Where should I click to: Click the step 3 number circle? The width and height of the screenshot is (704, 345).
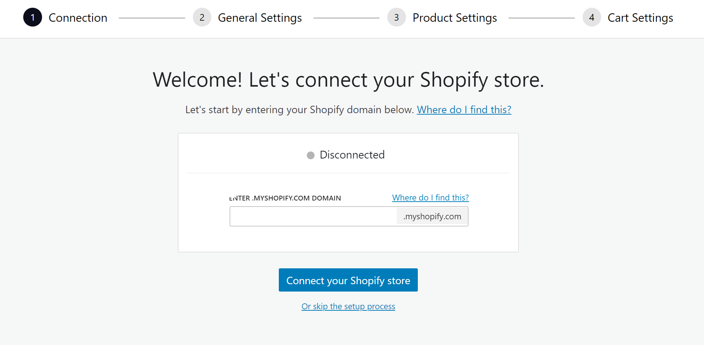click(x=396, y=17)
